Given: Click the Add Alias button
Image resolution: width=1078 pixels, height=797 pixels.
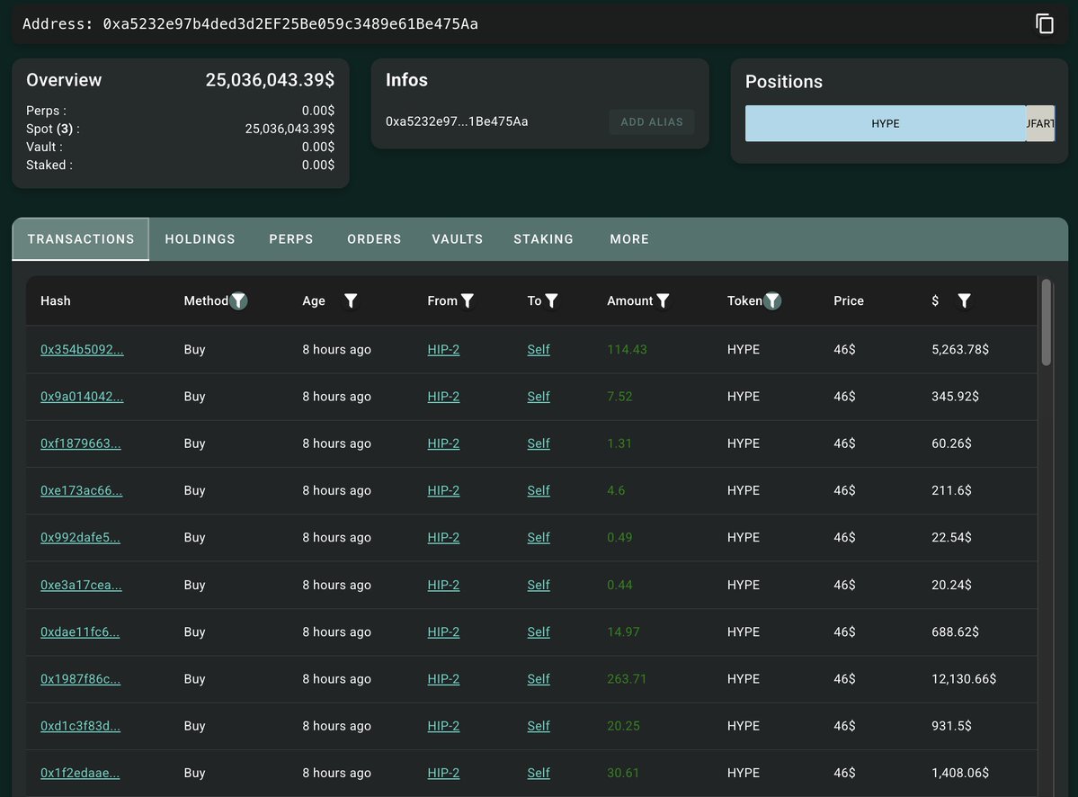Looking at the screenshot, I should pyautogui.click(x=652, y=121).
